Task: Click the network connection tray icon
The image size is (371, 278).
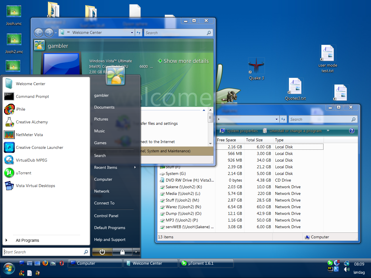Action: (346, 263)
